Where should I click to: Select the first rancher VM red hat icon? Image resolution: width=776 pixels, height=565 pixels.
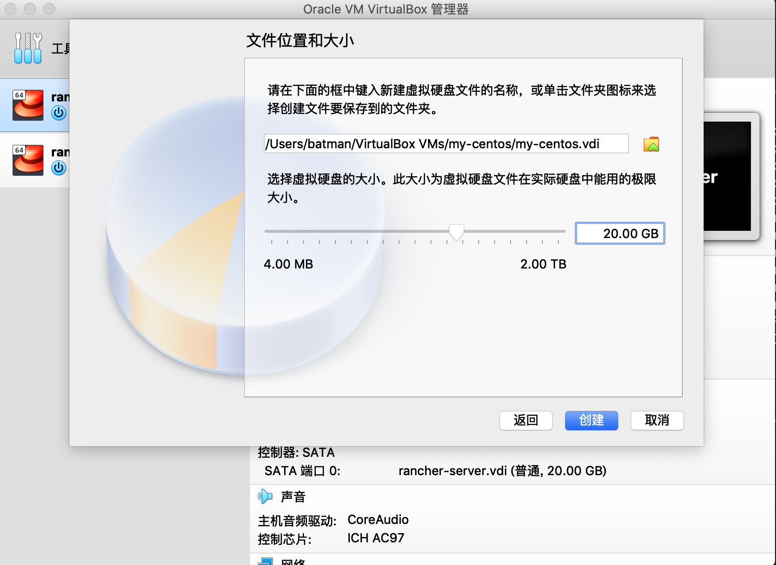tap(28, 105)
